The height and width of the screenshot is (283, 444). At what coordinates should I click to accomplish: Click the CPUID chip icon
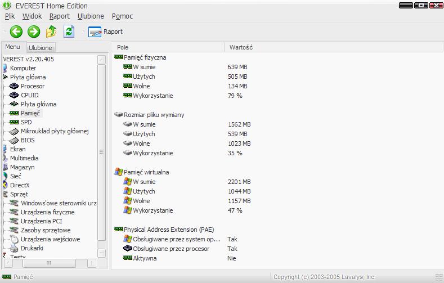click(14, 95)
